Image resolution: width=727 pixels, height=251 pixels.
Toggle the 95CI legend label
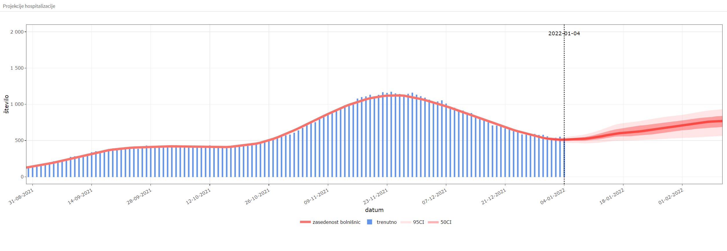(x=418, y=222)
